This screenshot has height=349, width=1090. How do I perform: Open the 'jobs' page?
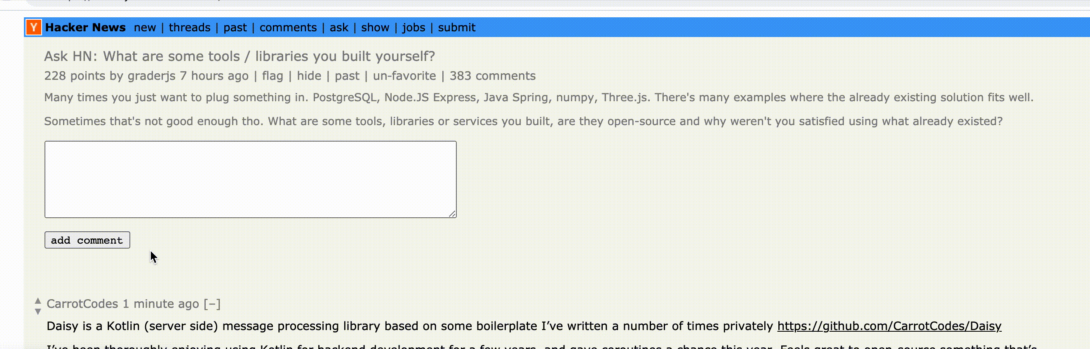tap(413, 28)
